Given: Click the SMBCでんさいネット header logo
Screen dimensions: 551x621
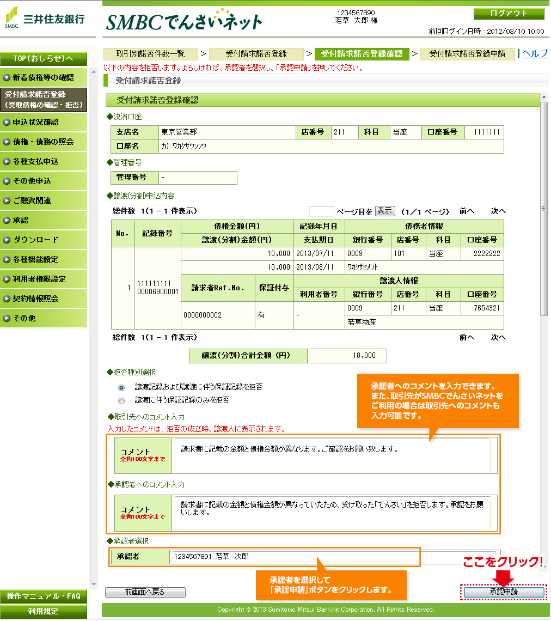Looking at the screenshot, I should click(x=184, y=21).
